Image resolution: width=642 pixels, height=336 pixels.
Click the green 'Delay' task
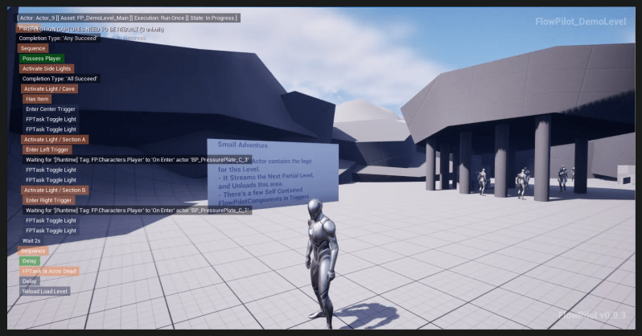[x=30, y=261]
